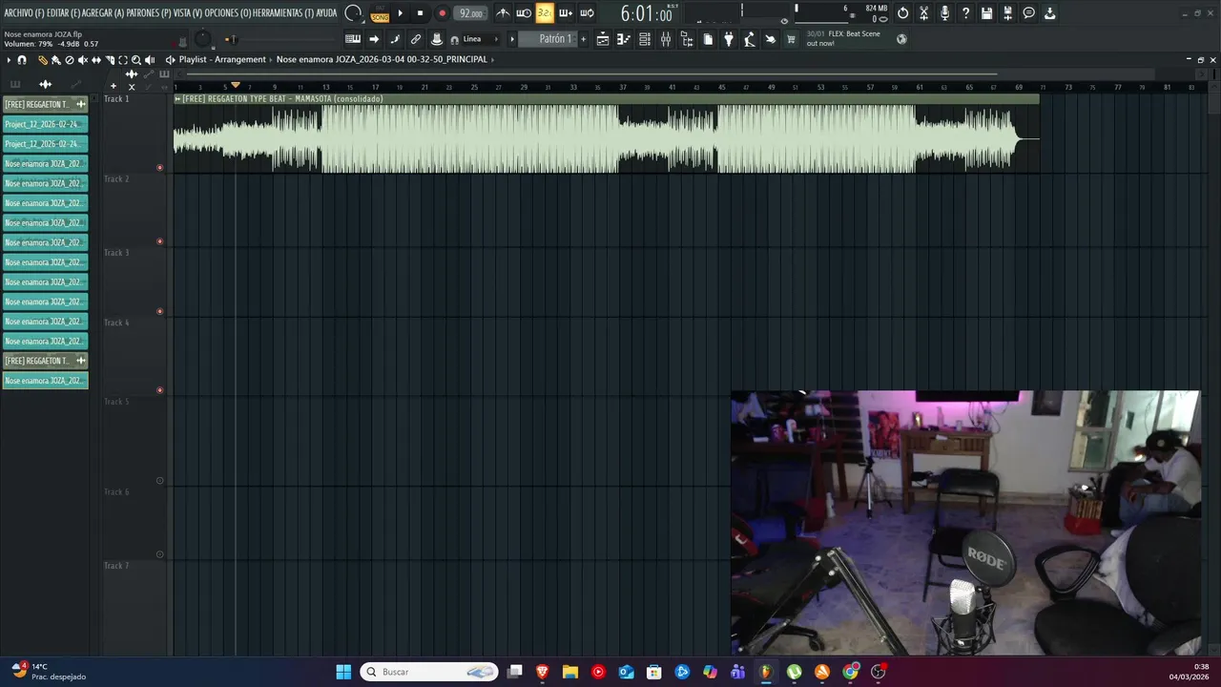Toggle the 3-2-1 countdown before recording

(545, 13)
